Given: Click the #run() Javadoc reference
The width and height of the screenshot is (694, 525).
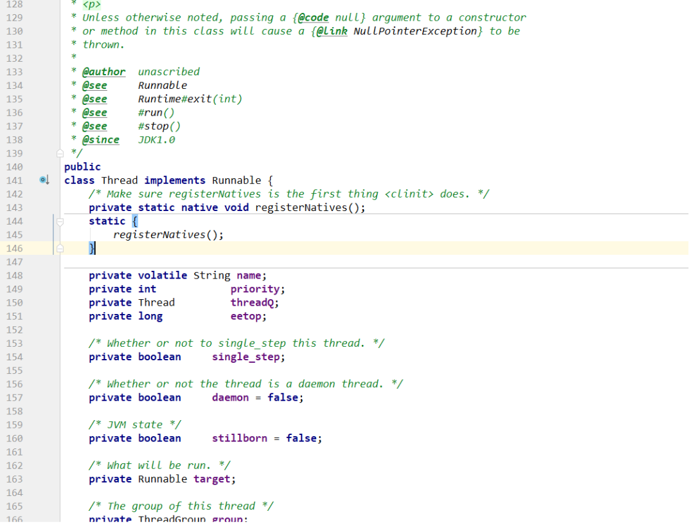Looking at the screenshot, I should click(156, 113).
